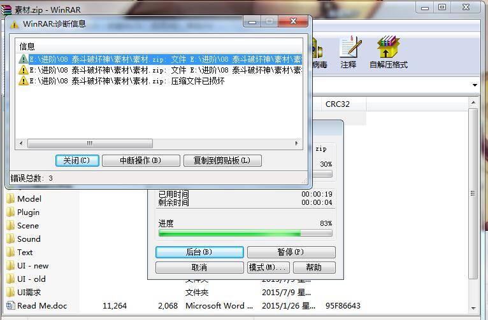Viewport: 488px width, 320px height.
Task: Select the first highlighted error message row
Action: [x=159, y=59]
